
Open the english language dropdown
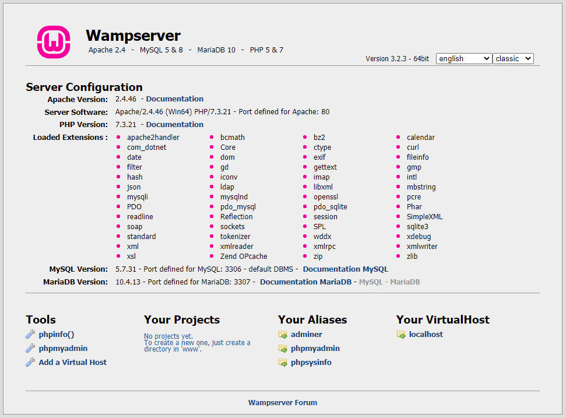coord(464,58)
